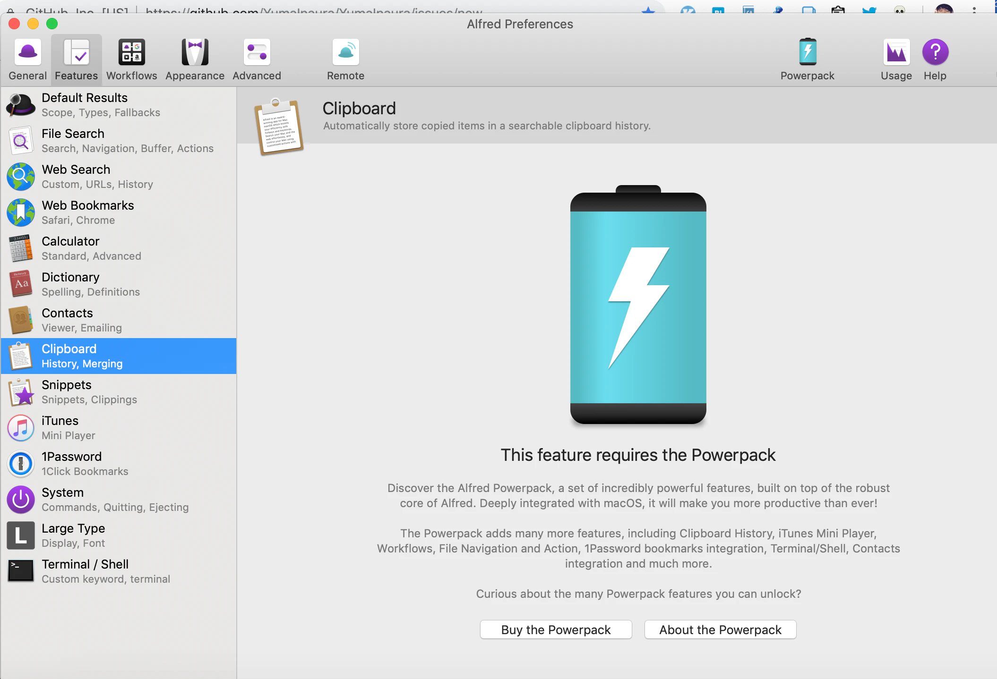Select Snippets feature title
Screen dimensions: 997x679
67,385
